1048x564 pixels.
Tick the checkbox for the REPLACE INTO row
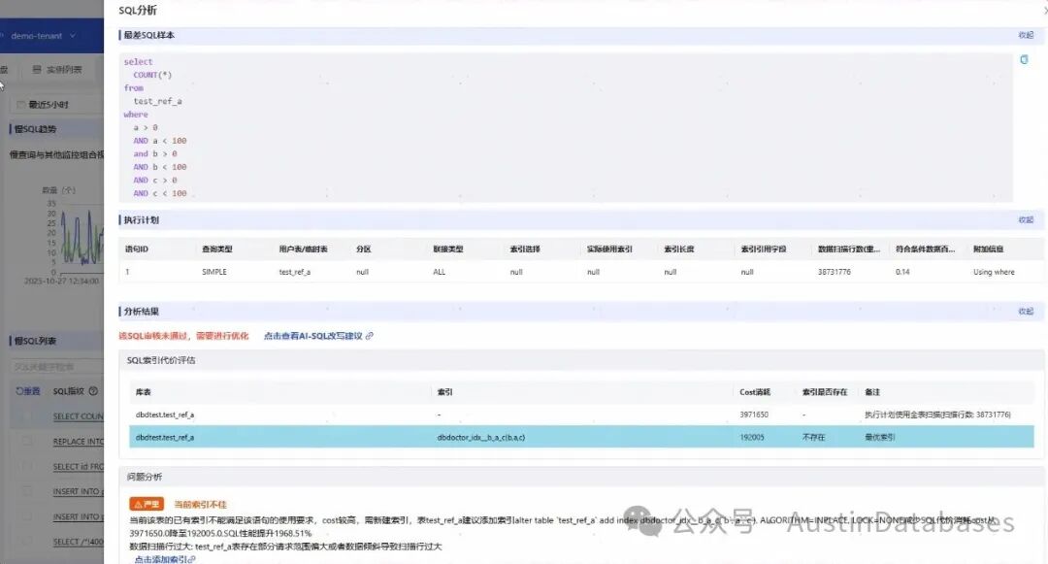[27, 442]
